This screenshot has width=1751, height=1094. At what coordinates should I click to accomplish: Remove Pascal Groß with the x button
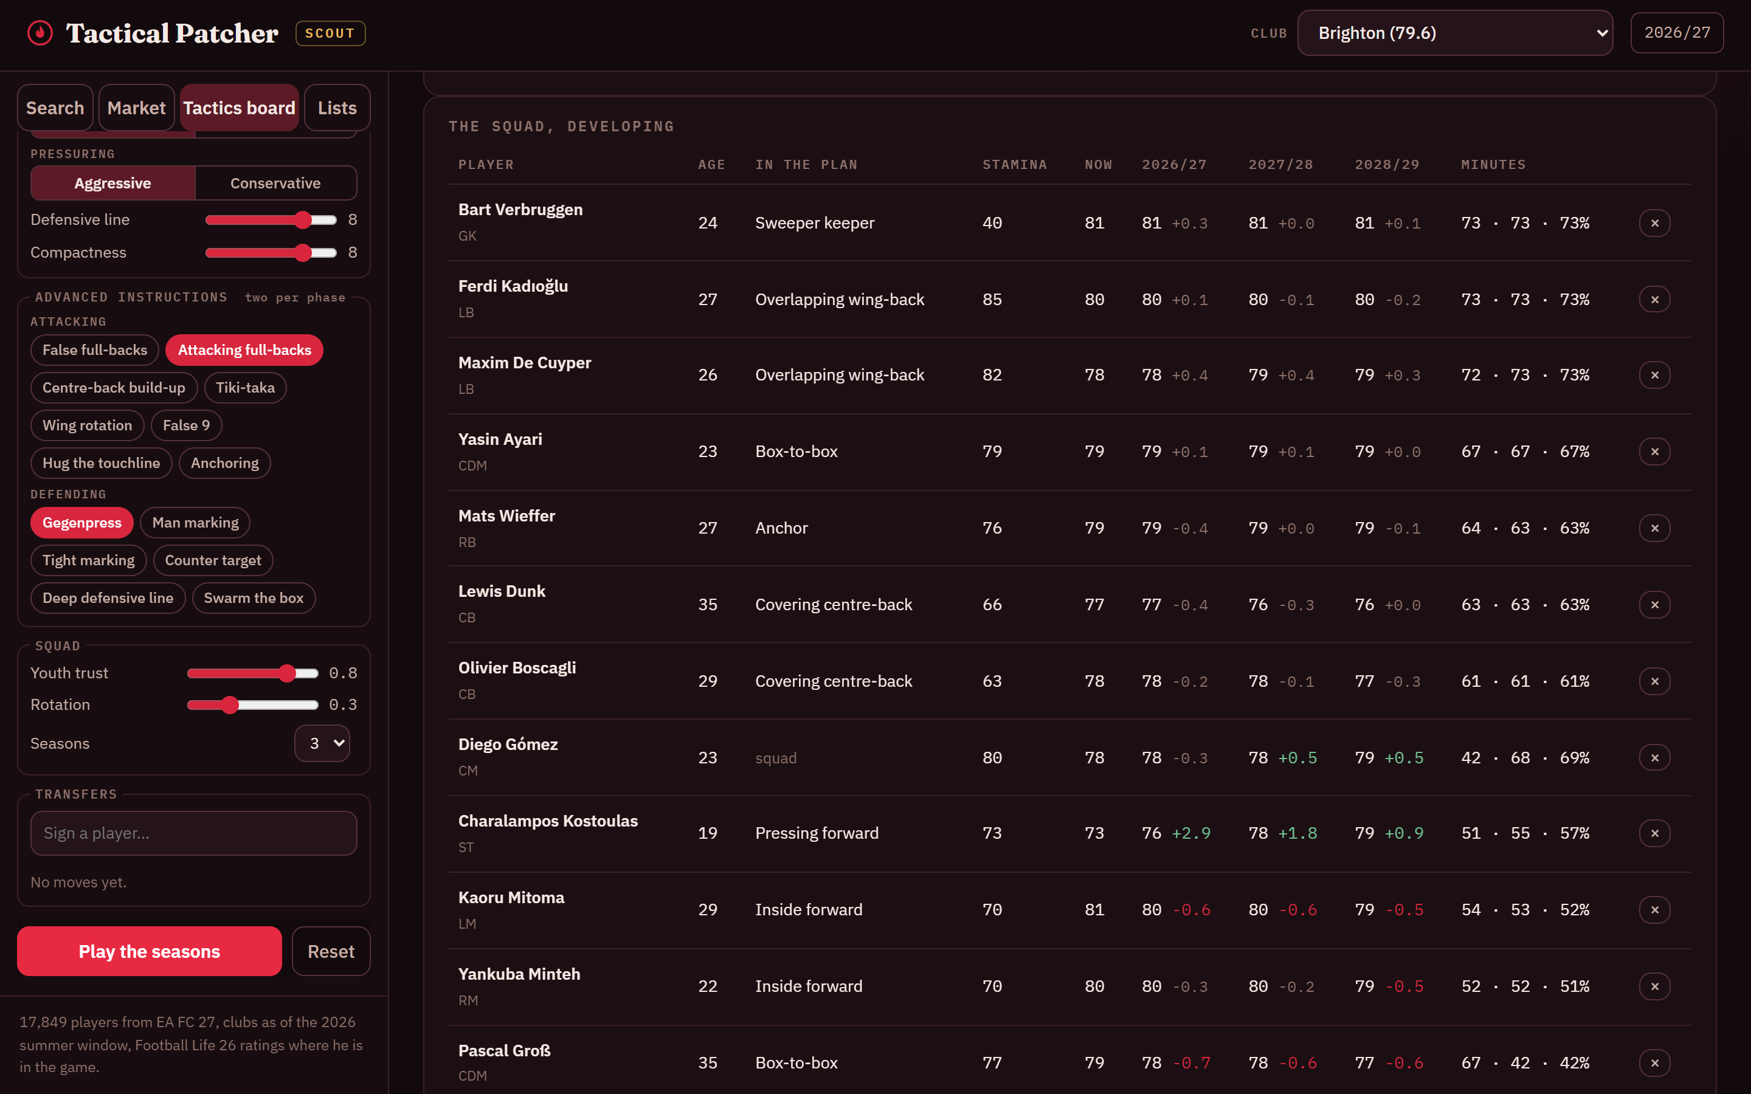tap(1654, 1063)
